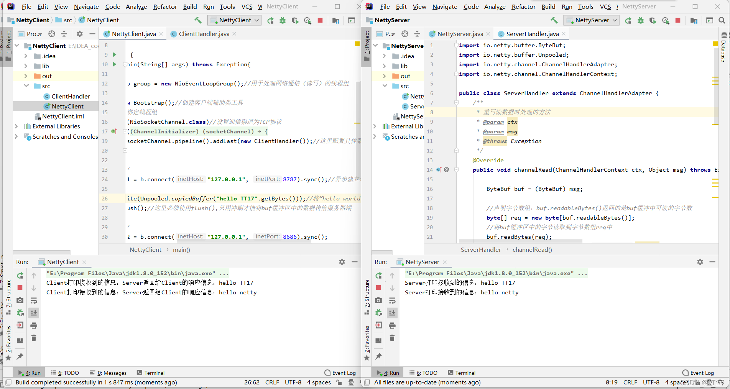The image size is (730, 389).
Task: Open Event Log in NettyClient window
Action: (x=340, y=373)
